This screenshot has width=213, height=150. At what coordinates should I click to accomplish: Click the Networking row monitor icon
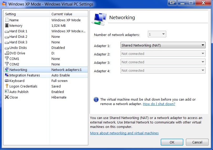[x=7, y=70]
